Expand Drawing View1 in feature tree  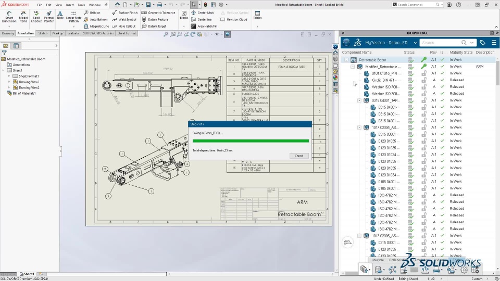tap(9, 82)
